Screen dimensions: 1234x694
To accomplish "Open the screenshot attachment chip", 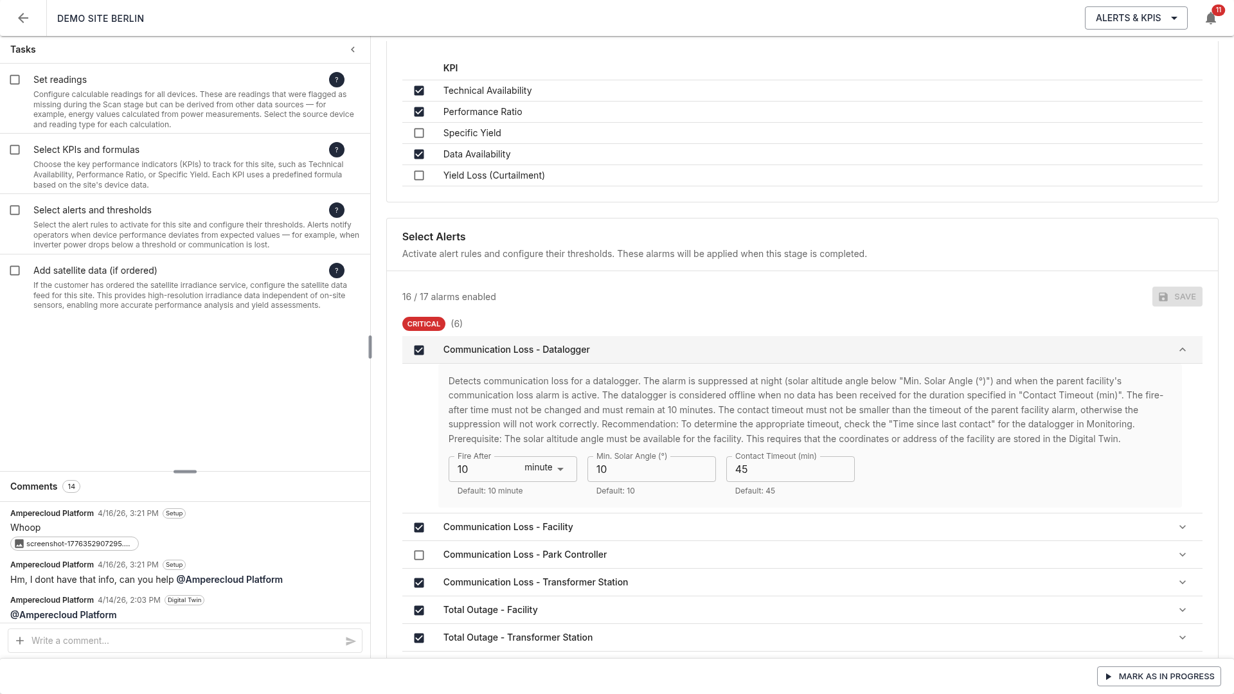I will pos(75,544).
